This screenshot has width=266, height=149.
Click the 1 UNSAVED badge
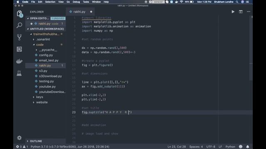[x=58, y=18]
